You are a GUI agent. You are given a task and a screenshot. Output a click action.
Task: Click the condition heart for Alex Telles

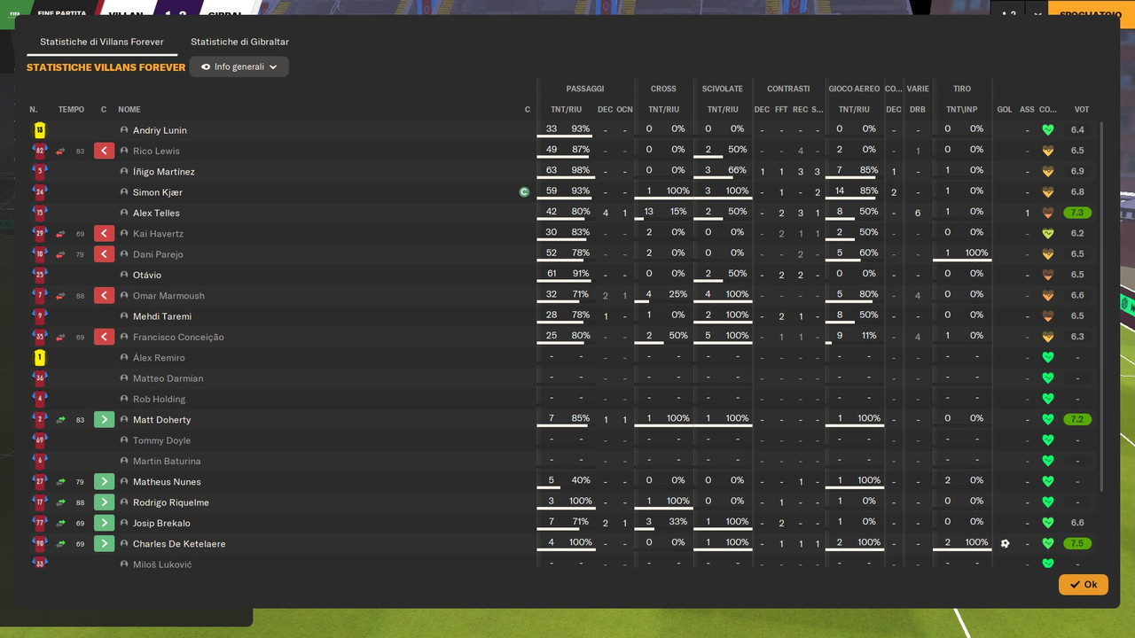(x=1048, y=213)
